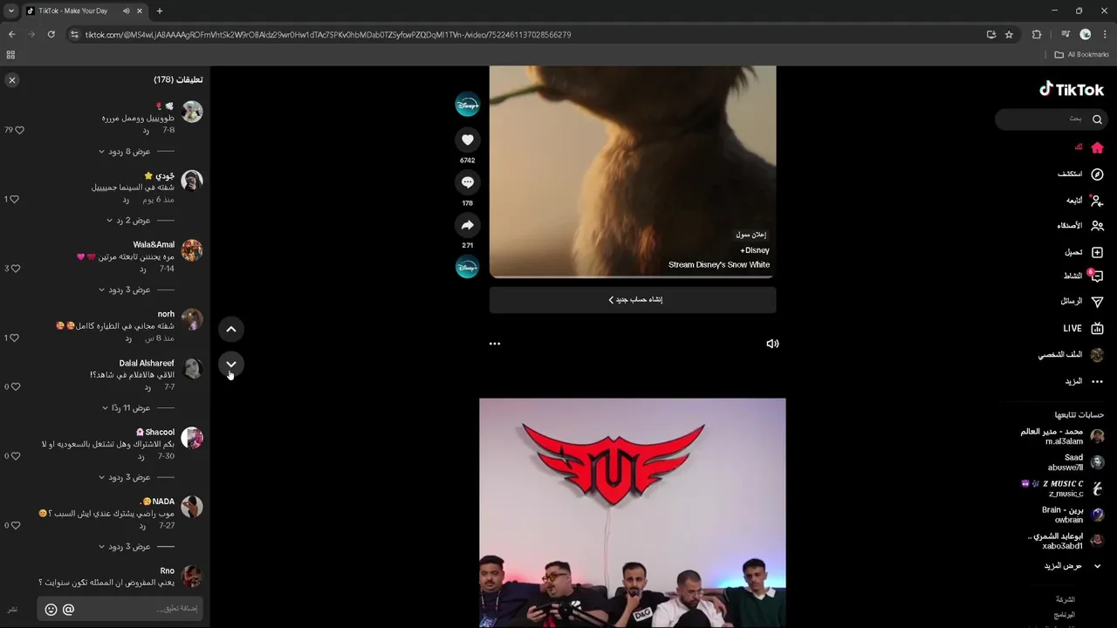Open a new browser tab
The image size is (1117, 628).
[159, 10]
